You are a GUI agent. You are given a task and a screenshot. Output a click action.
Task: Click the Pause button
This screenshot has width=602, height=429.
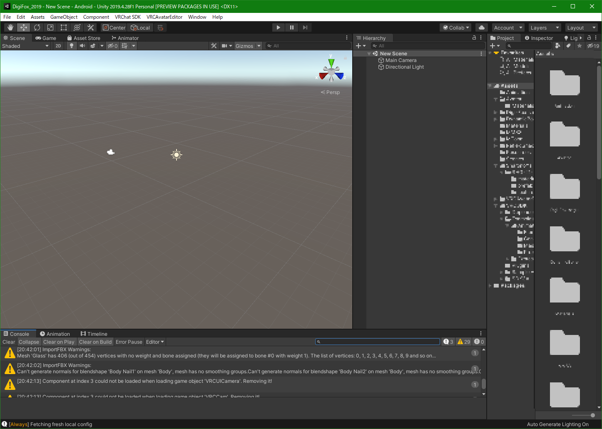click(x=292, y=27)
